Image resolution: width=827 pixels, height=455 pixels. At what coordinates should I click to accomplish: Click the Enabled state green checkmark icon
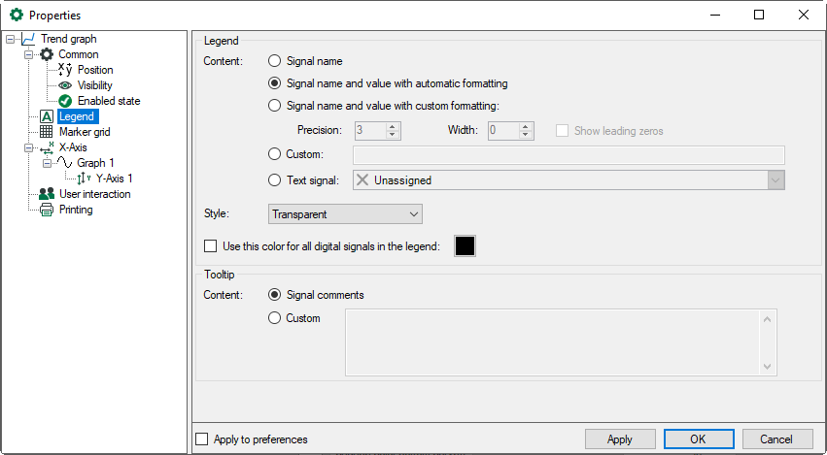click(x=65, y=101)
